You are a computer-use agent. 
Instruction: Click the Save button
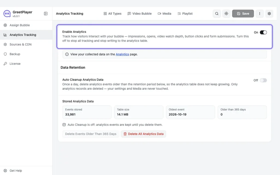(243, 14)
